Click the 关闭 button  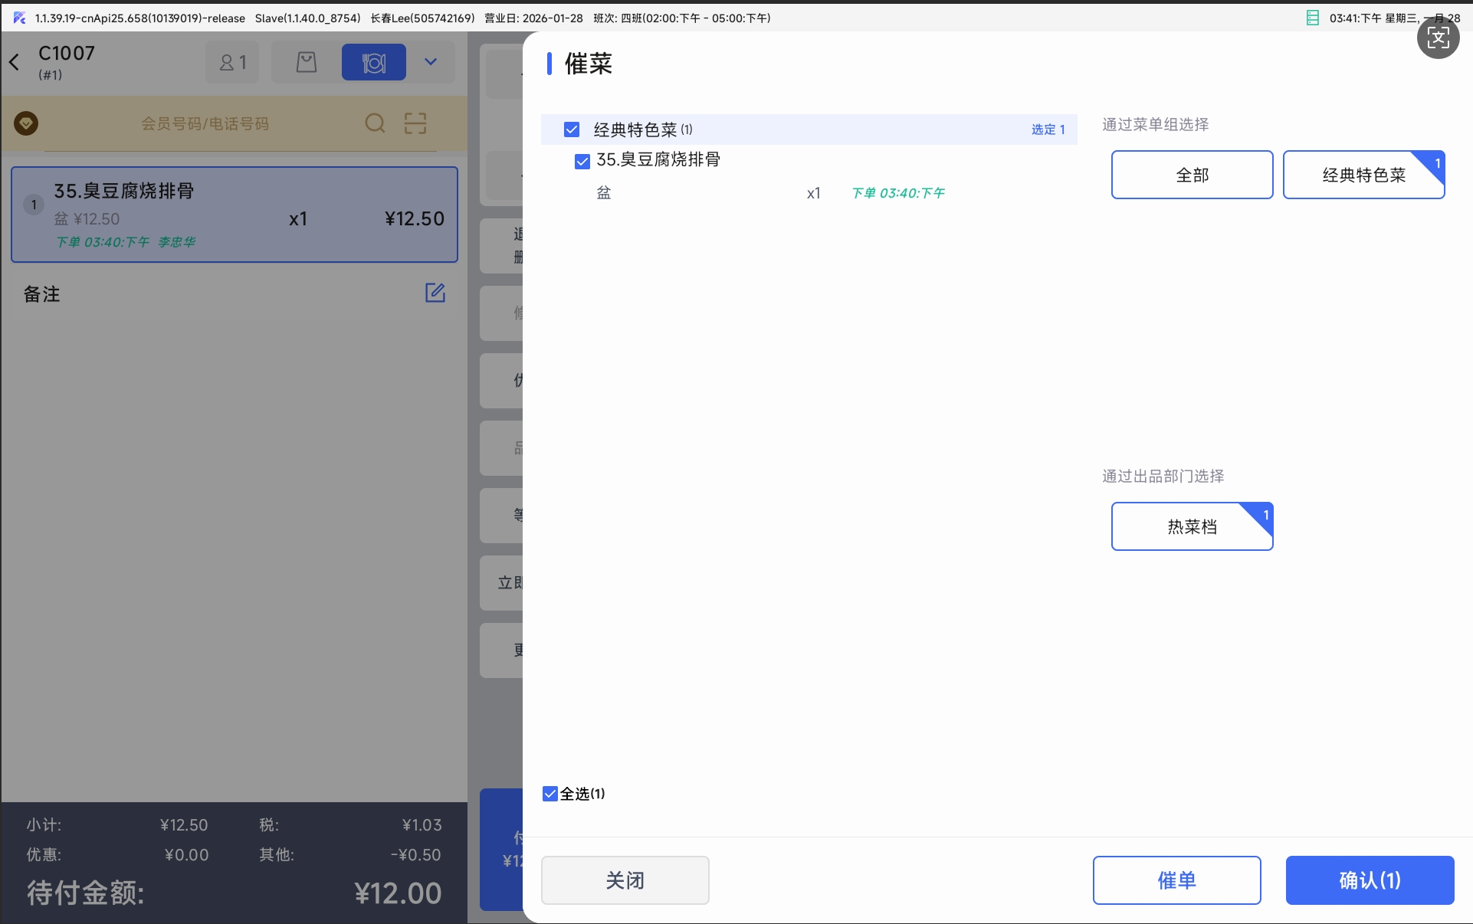[x=625, y=880]
